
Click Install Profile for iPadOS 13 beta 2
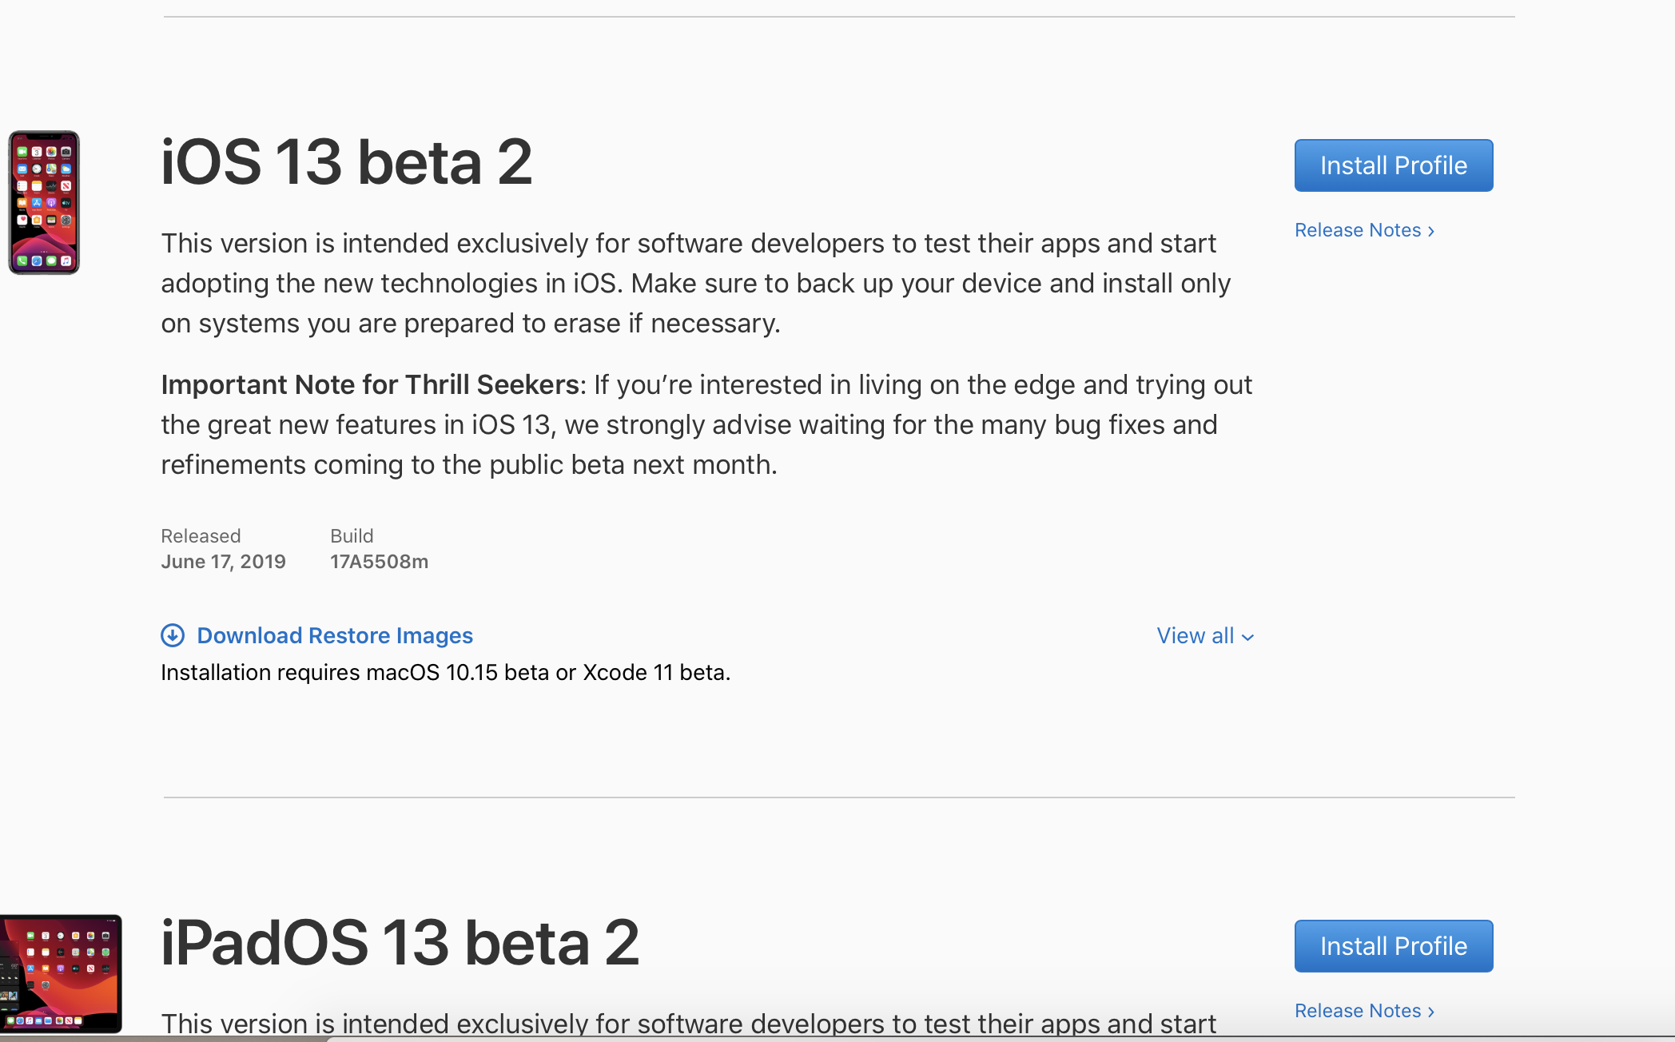pyautogui.click(x=1393, y=946)
